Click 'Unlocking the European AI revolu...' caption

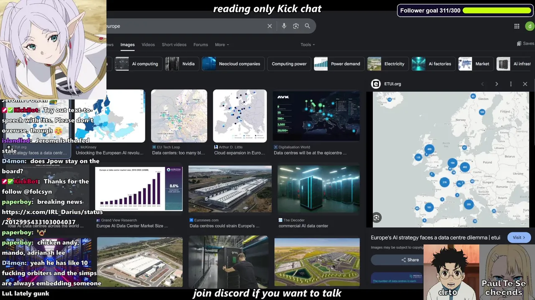click(x=110, y=153)
